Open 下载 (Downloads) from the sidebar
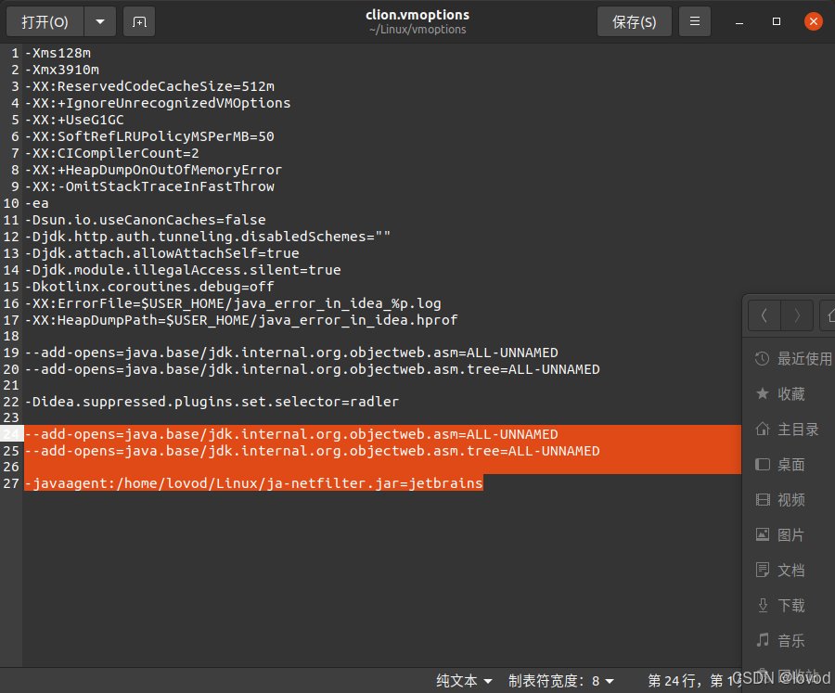This screenshot has height=693, width=835. (790, 605)
